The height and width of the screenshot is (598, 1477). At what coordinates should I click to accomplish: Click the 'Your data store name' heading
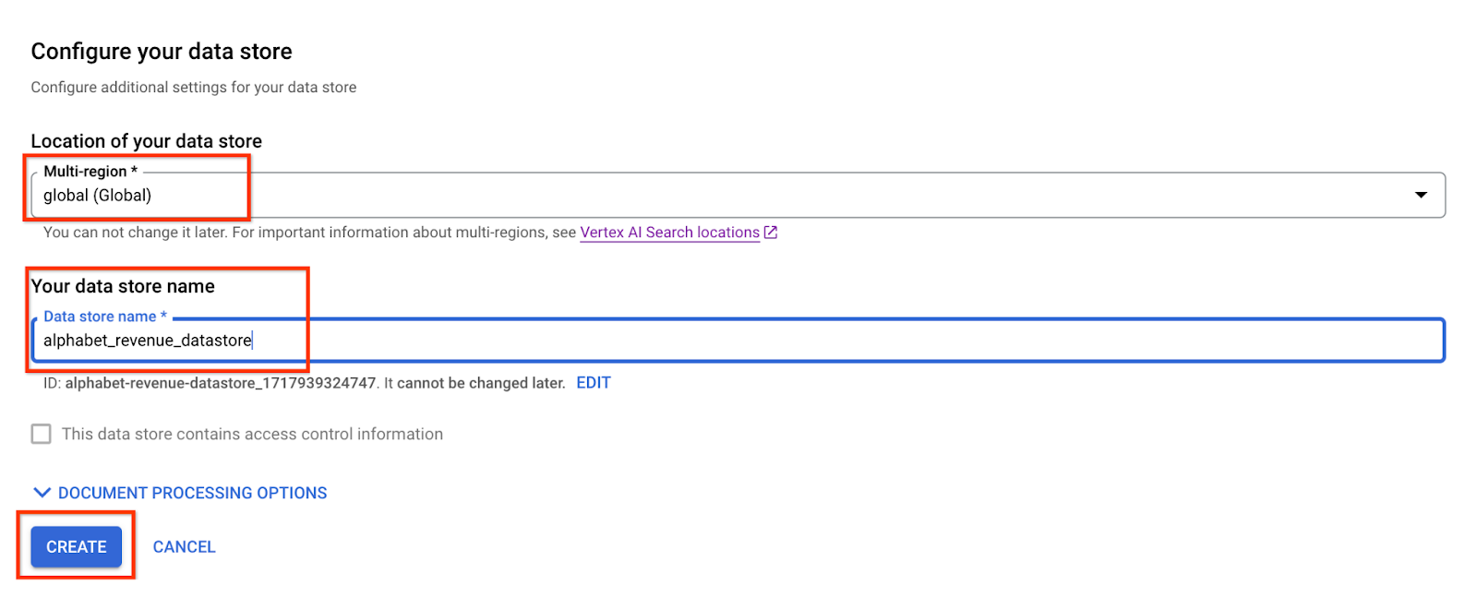(123, 286)
